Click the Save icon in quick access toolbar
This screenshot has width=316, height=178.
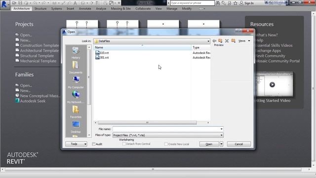point(20,3)
